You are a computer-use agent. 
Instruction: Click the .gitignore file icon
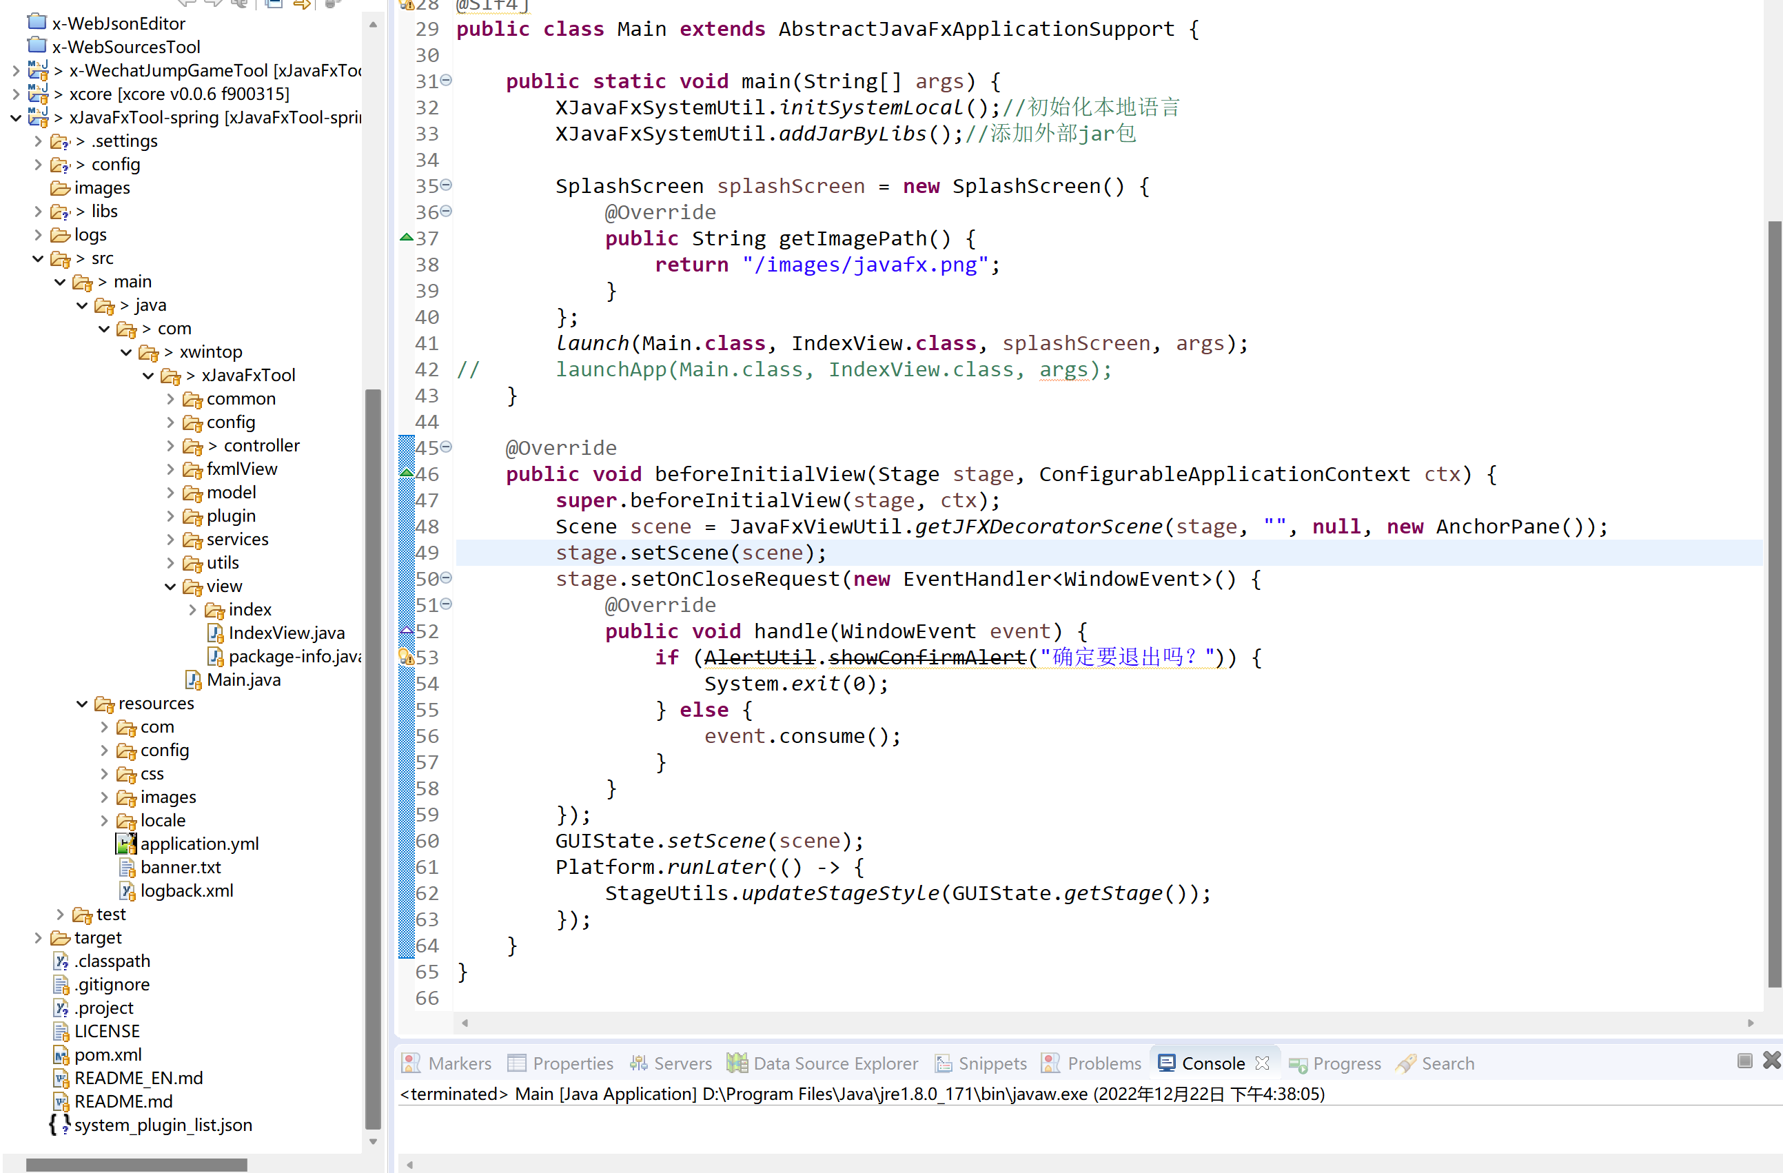(61, 984)
